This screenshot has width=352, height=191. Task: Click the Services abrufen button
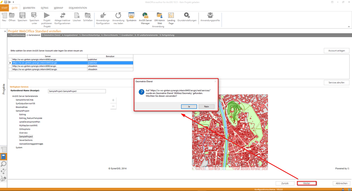pos(336,83)
